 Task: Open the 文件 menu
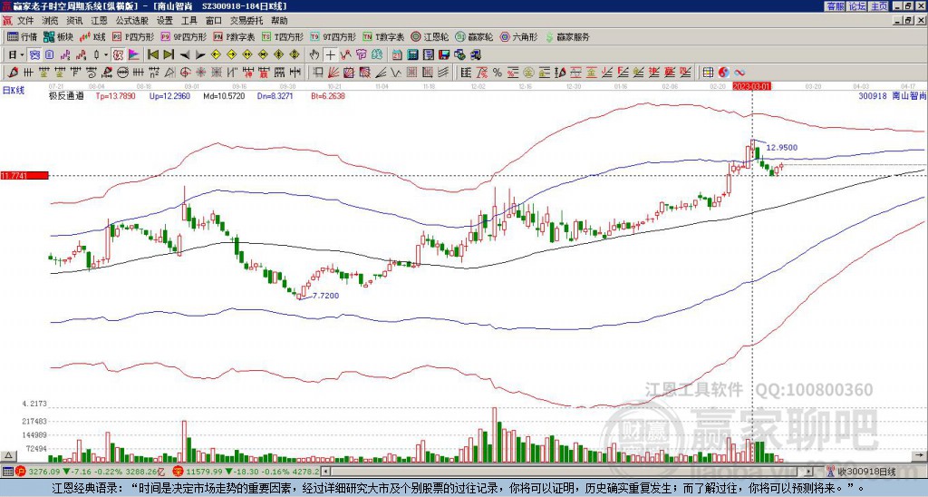click(x=25, y=21)
